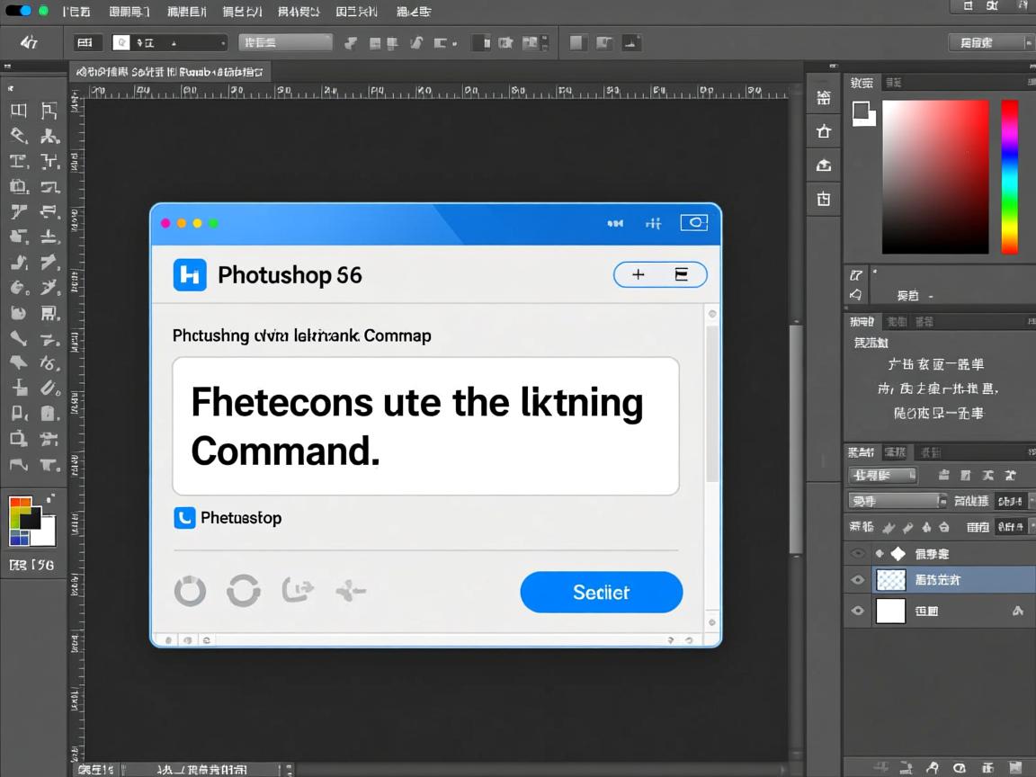The height and width of the screenshot is (777, 1036).
Task: Click the Photoshop logo in the dialog header
Action: click(190, 275)
